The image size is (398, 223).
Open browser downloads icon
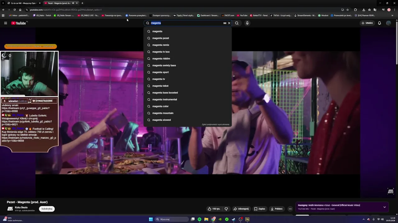[x=363, y=10]
